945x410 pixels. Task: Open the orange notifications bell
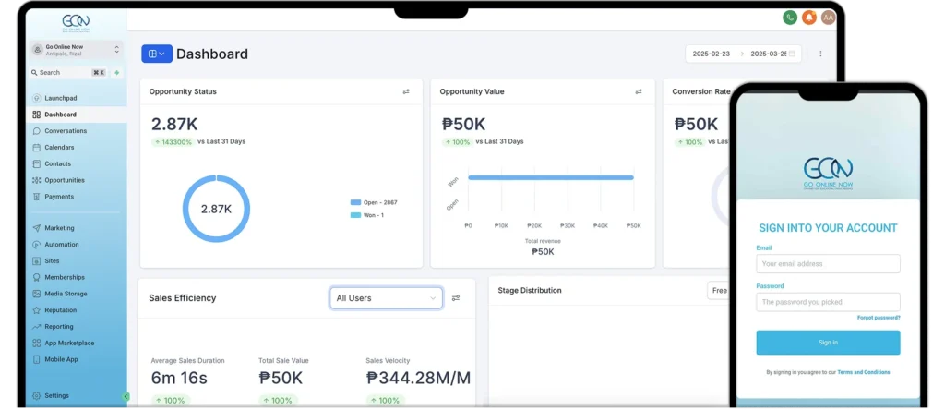click(x=809, y=18)
